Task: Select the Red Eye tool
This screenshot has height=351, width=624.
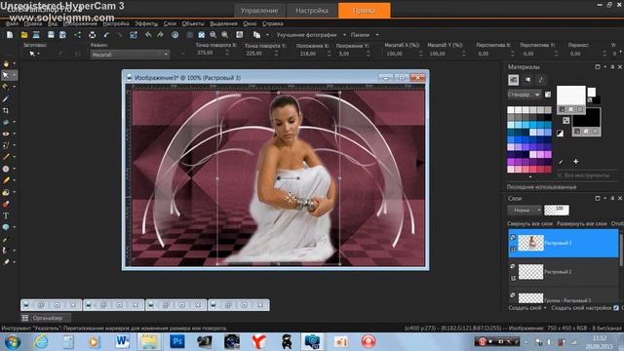Action: click(6, 134)
